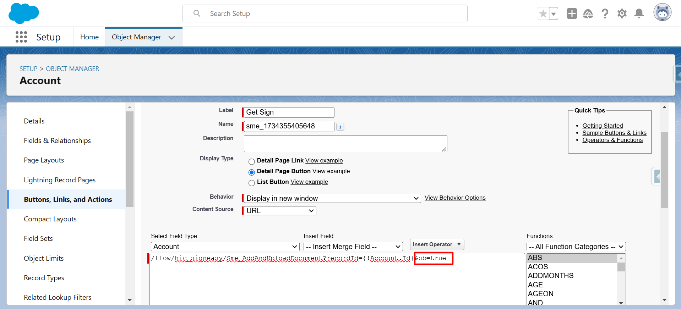Select the ACOS function in the list
The image size is (681, 309).
tap(572, 267)
